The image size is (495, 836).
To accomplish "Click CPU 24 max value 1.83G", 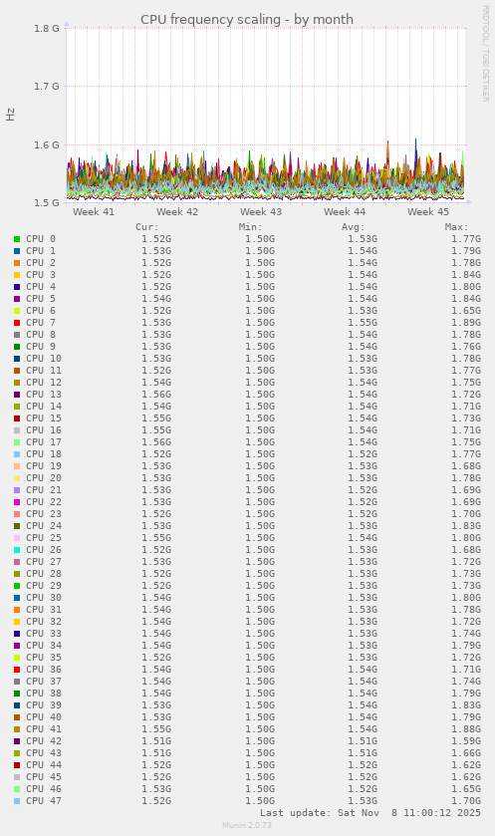I will click(466, 526).
